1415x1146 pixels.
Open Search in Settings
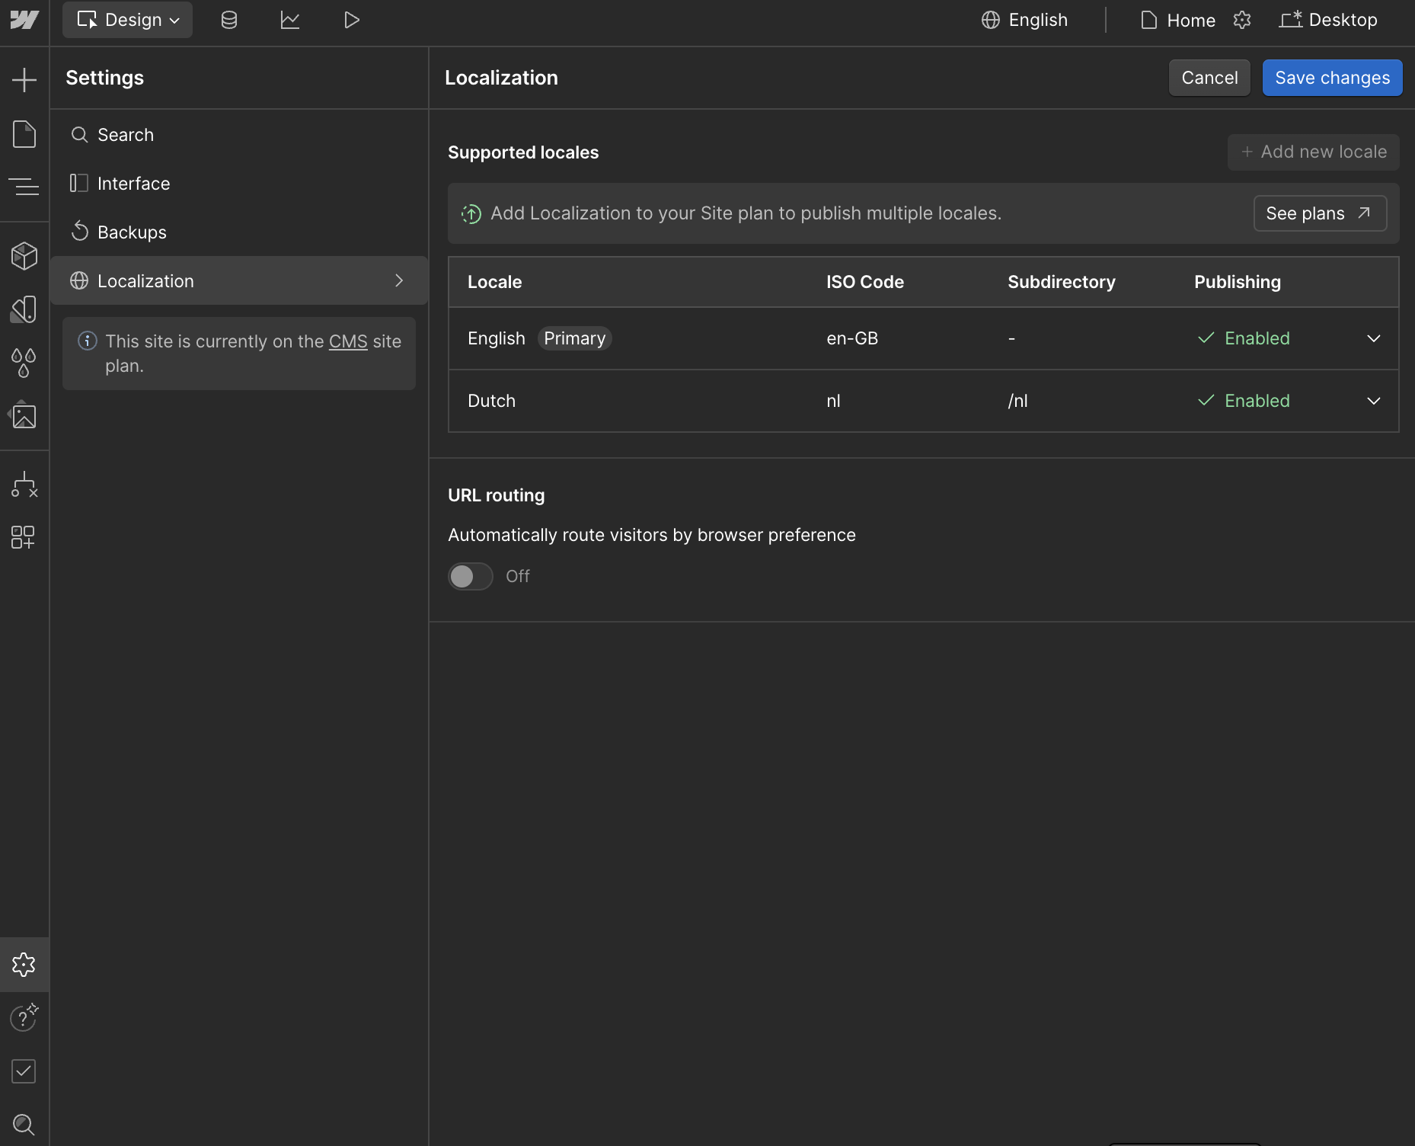click(239, 135)
